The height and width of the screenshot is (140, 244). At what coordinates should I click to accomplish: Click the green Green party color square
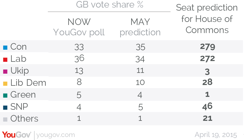tap(5, 96)
